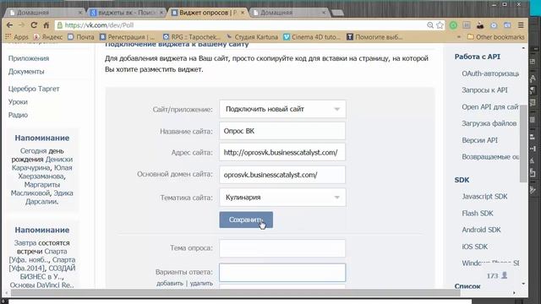Image resolution: width=541 pixels, height=304 pixels.
Task: Open Документы in the left menu
Action: pyautogui.click(x=26, y=71)
